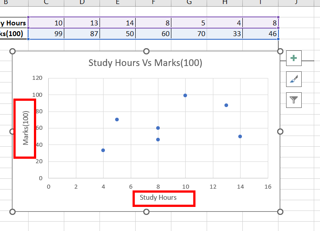Image resolution: width=320 pixels, height=231 pixels.
Task: Open the Chart Elements plus button
Action: point(294,58)
